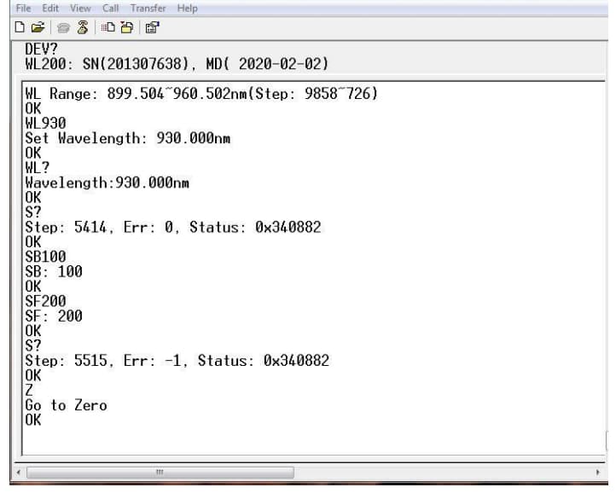Click the Receive file toolbar icon

[125, 27]
